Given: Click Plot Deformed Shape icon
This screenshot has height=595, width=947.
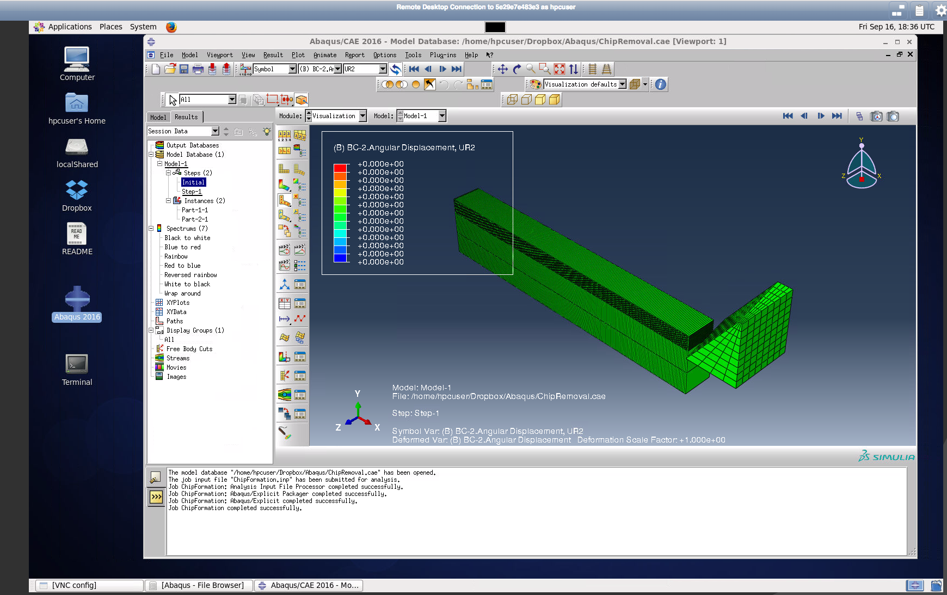Looking at the screenshot, I should click(x=299, y=169).
